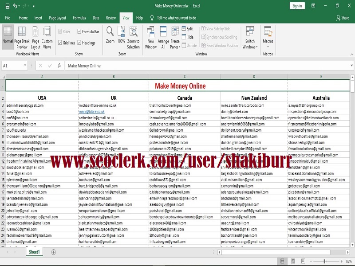355x266 pixels.
Task: Open the Macros dropdown
Action: pos(268,37)
